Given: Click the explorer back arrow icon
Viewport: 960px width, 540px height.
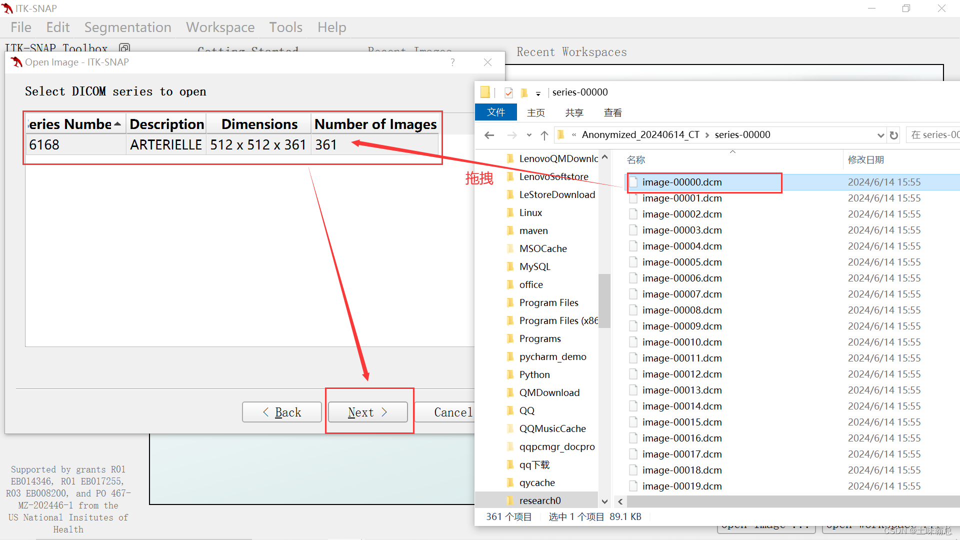Looking at the screenshot, I should [x=489, y=135].
